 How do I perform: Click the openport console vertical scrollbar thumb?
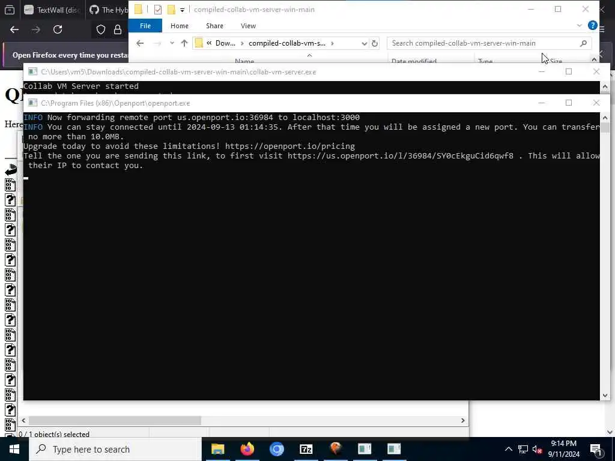pyautogui.click(x=605, y=127)
